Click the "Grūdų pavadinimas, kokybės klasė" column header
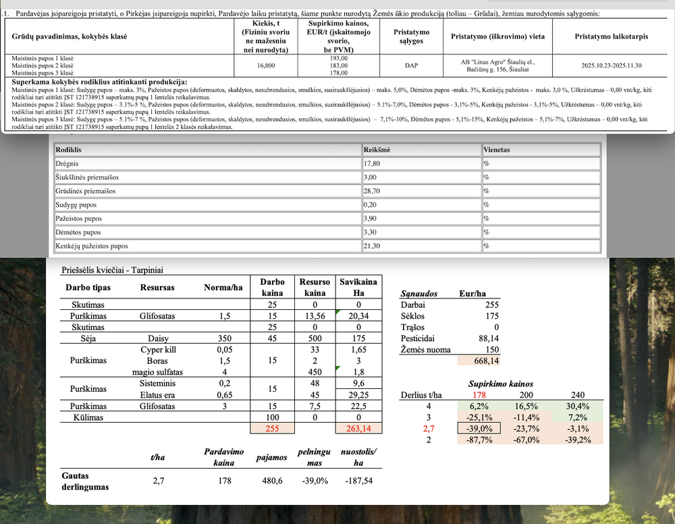675x524 pixels. pyautogui.click(x=70, y=36)
